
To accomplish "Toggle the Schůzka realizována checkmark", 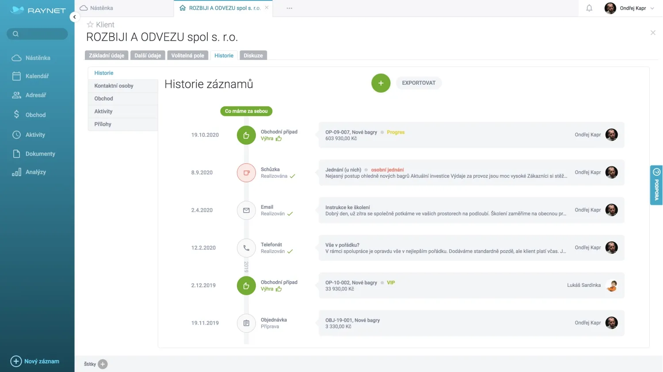I will 292,176.
